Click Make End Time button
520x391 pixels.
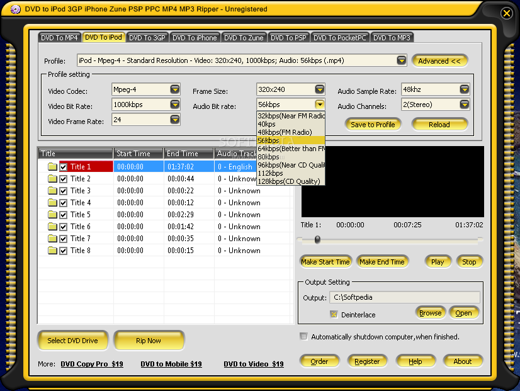(x=382, y=262)
